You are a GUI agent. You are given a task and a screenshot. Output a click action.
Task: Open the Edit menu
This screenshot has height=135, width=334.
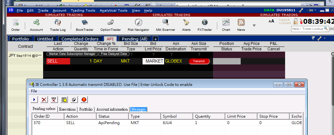pyautogui.click(x=30, y=10)
